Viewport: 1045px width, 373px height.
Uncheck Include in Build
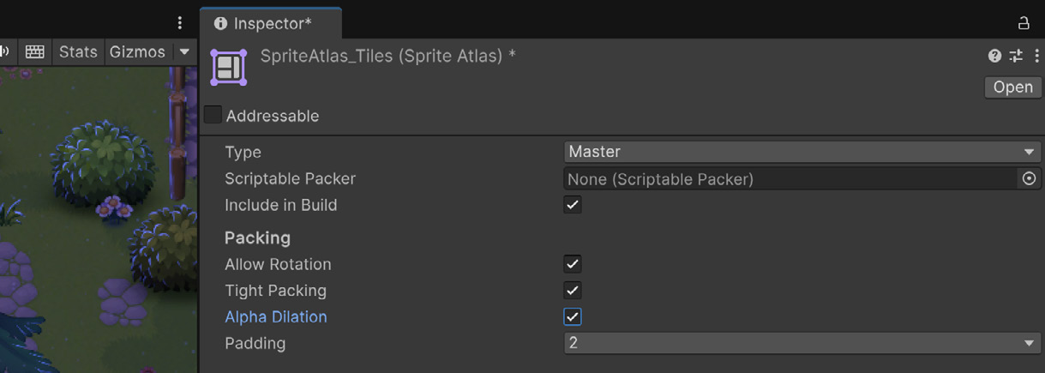(x=573, y=205)
